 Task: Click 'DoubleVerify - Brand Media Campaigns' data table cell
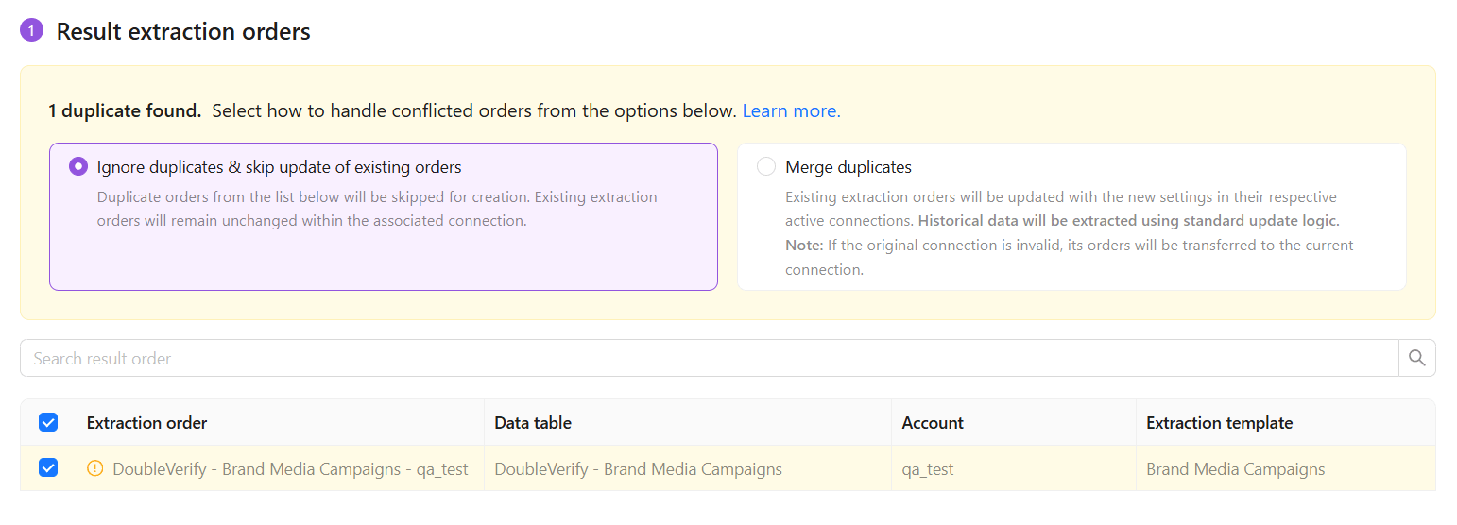point(638,469)
